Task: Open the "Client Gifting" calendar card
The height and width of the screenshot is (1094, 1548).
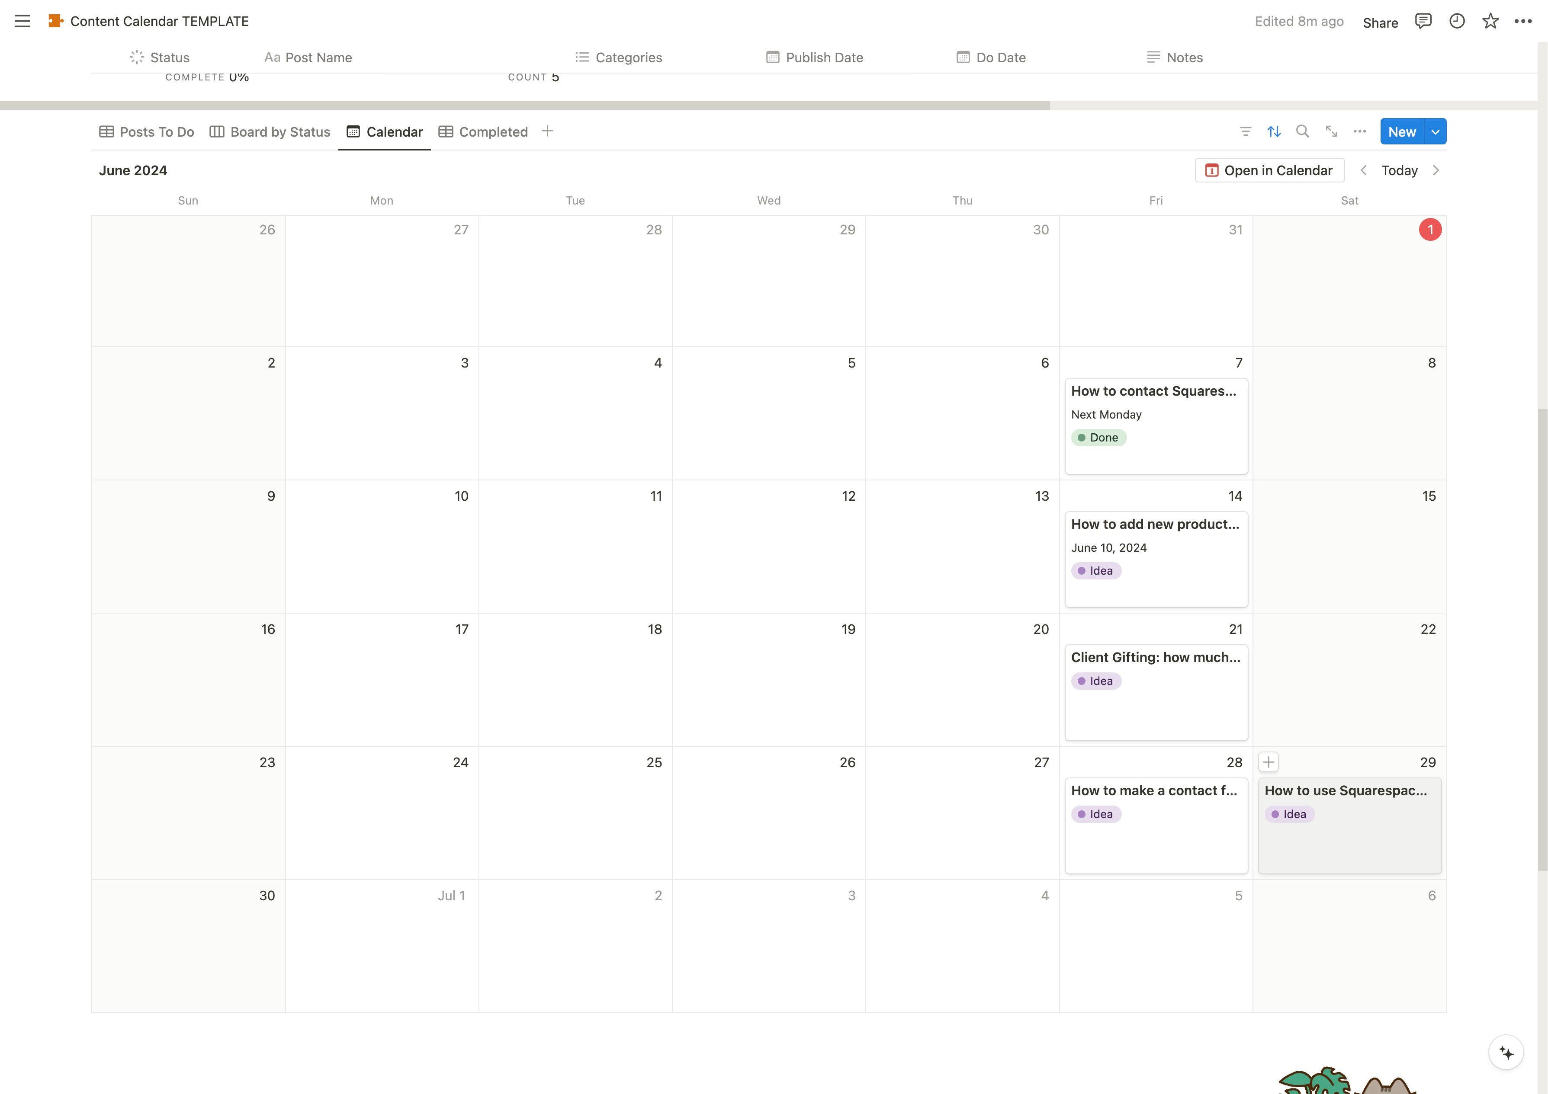Action: pyautogui.click(x=1155, y=657)
